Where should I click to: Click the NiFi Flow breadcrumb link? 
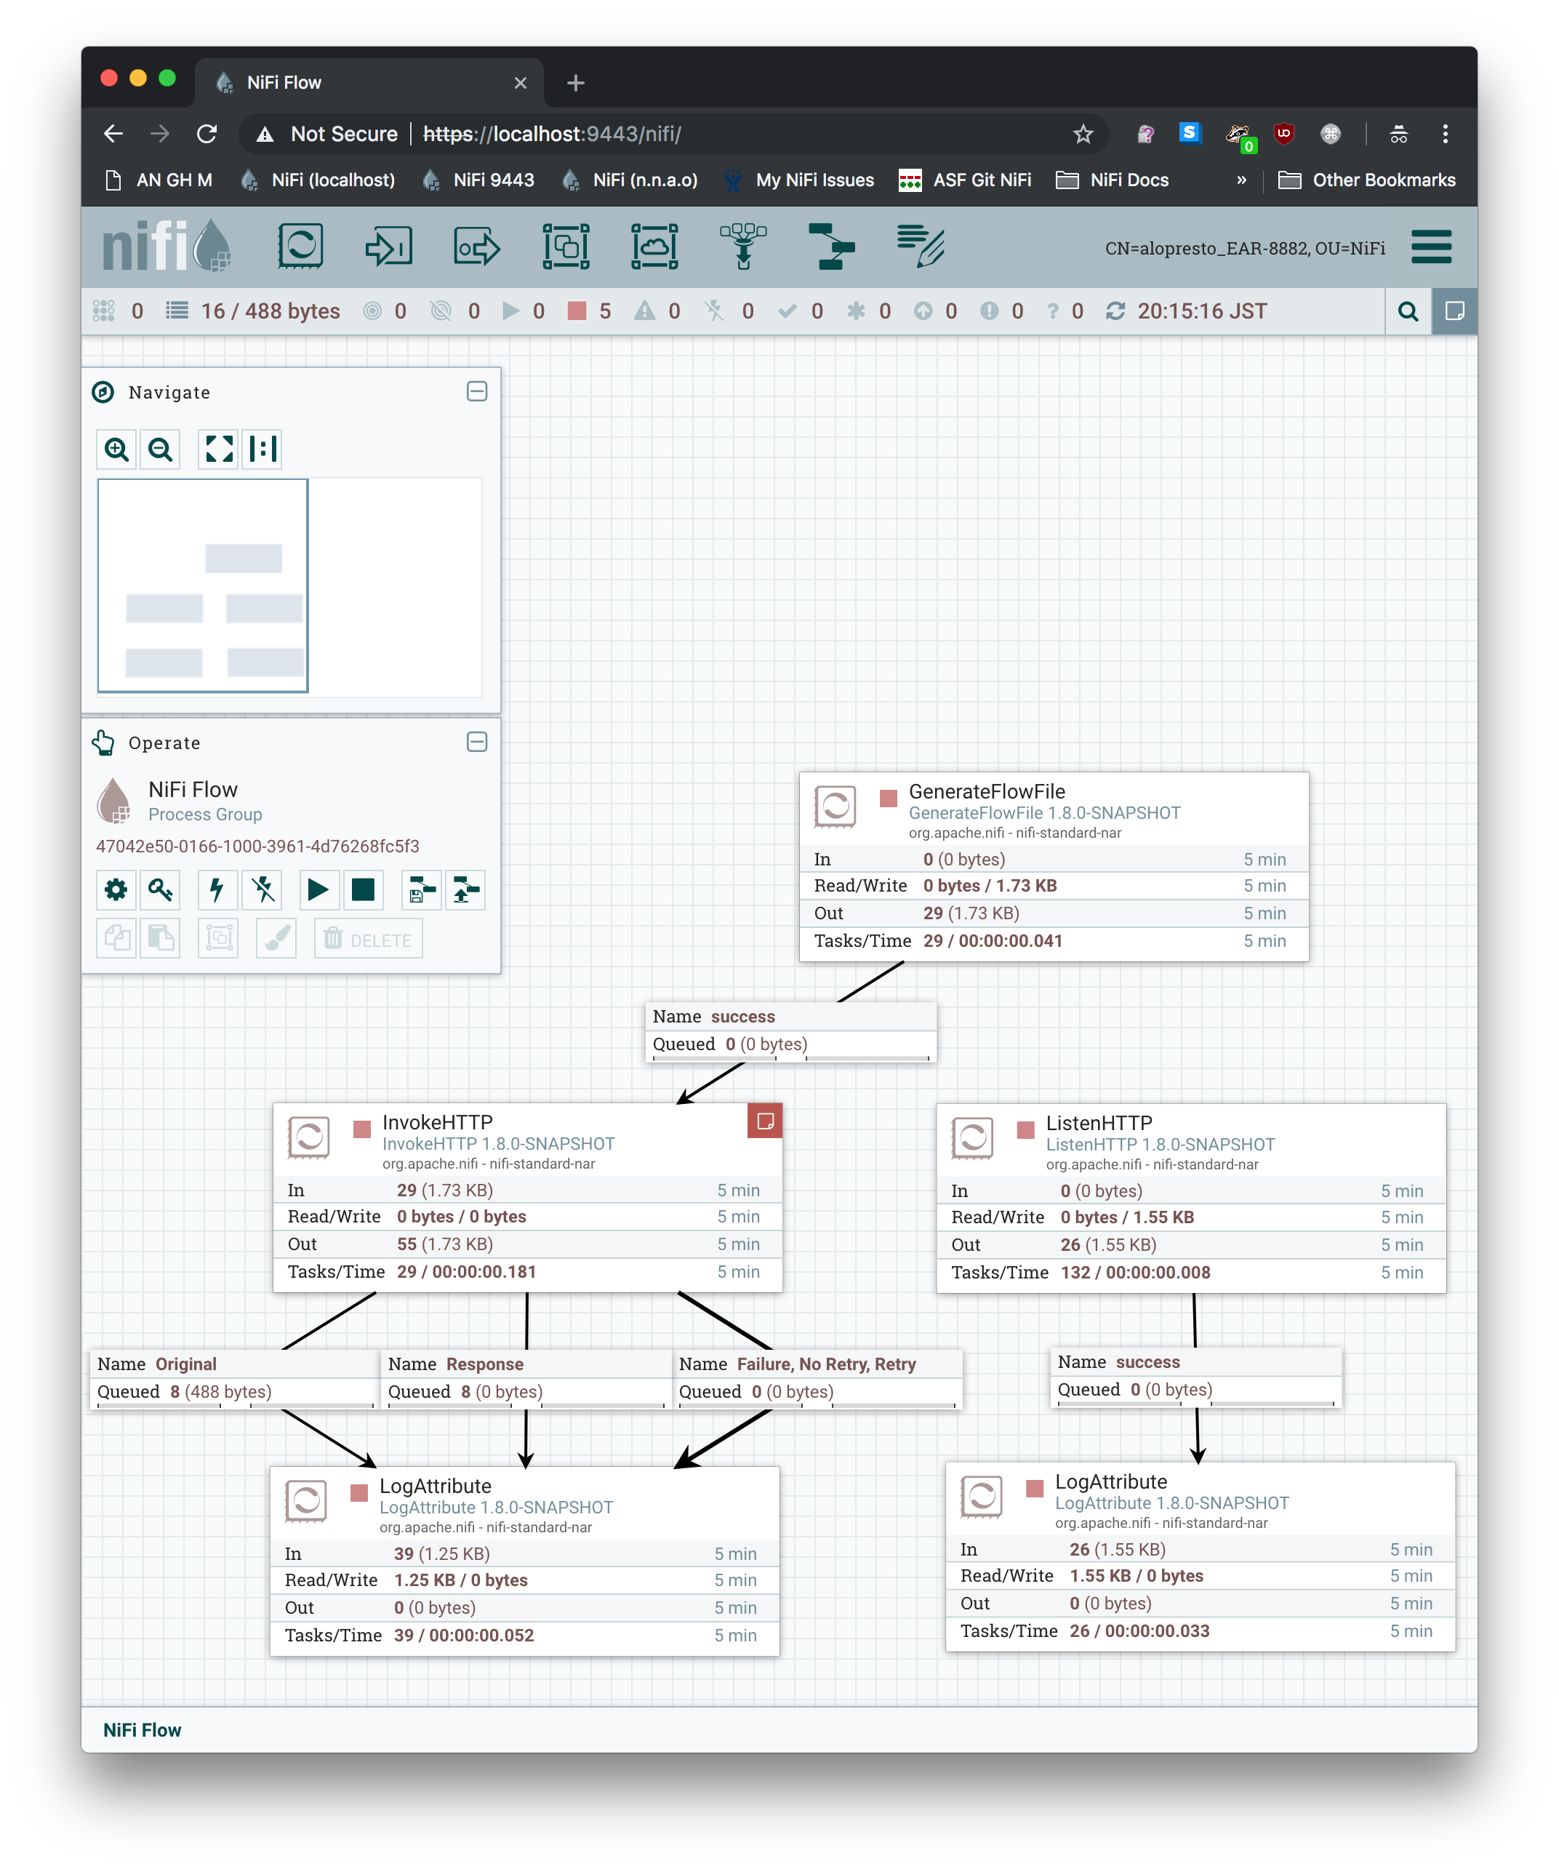click(143, 1729)
